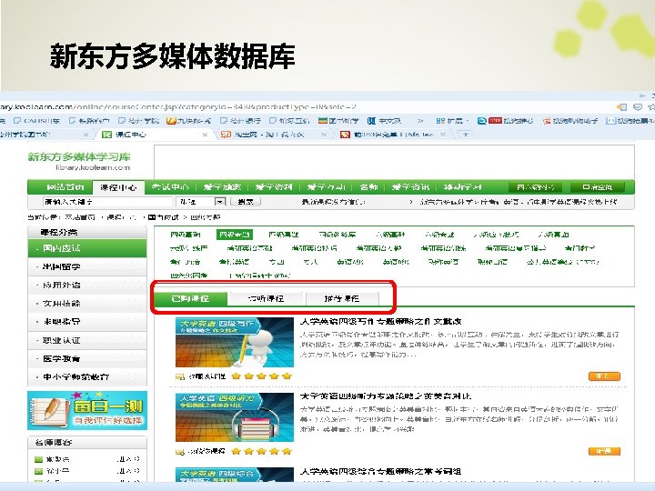Open the 职业认证 category
This screenshot has height=491, width=655.
tap(87, 340)
